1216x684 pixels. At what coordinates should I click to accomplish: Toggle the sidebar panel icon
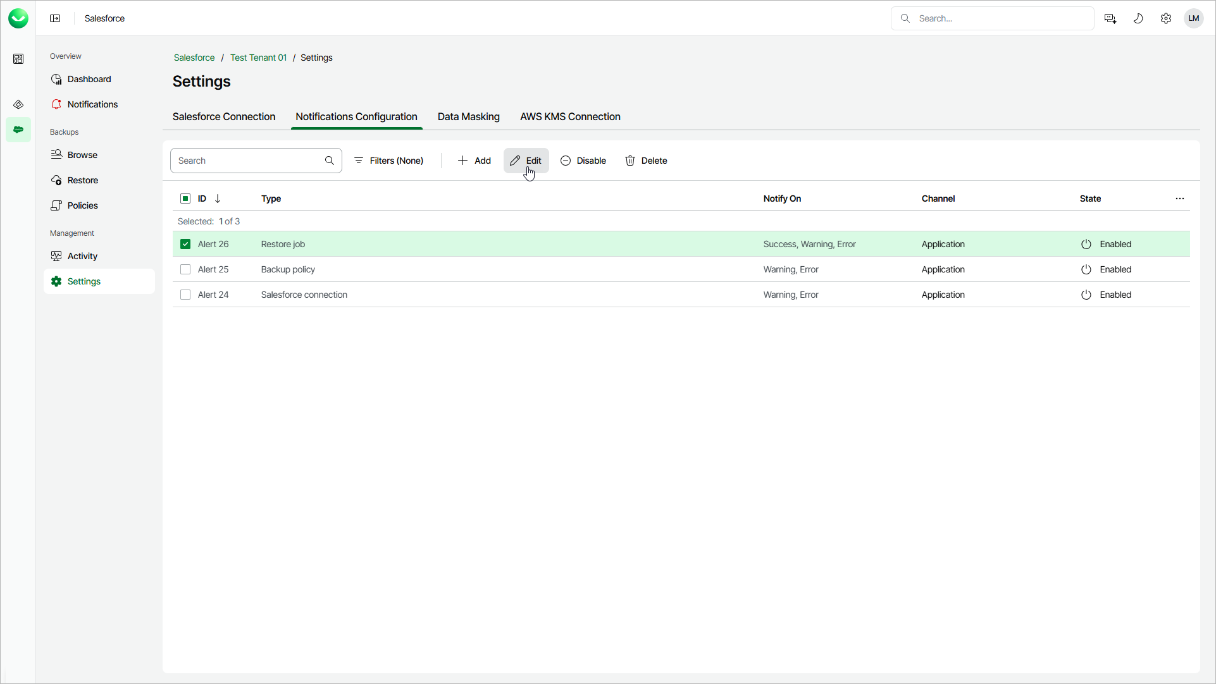(55, 18)
